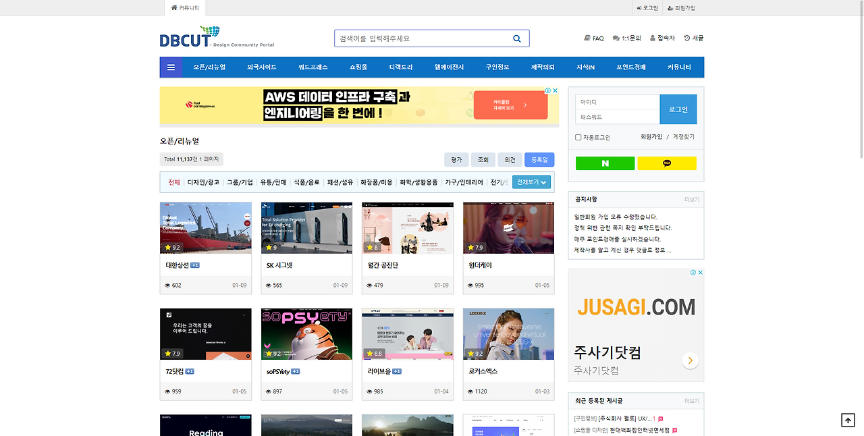Open the 접속자 visitors link

pos(662,38)
